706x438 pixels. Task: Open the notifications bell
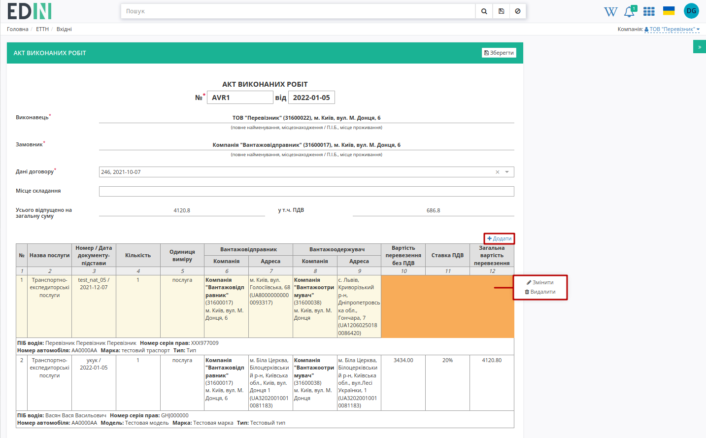(x=630, y=11)
